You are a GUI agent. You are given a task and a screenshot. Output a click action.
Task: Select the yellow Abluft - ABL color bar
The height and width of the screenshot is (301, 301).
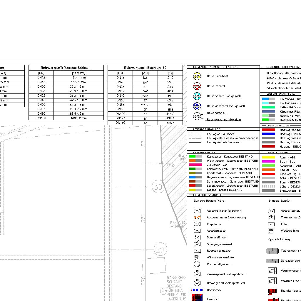[268, 158]
